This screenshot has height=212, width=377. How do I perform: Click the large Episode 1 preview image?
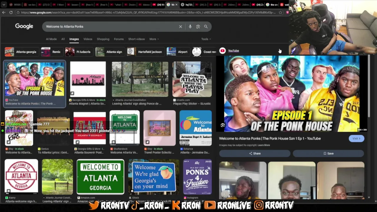(292, 94)
